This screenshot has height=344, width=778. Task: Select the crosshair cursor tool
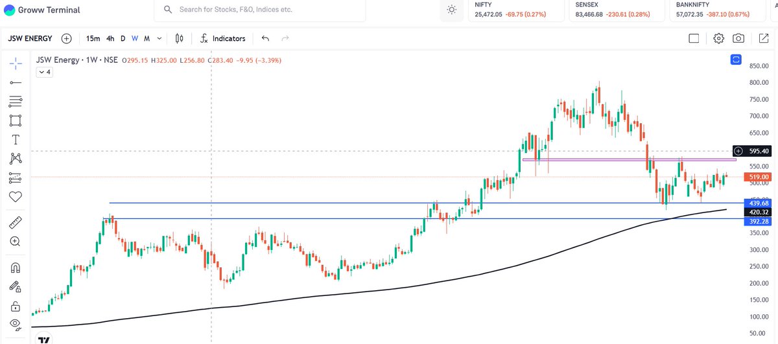(16, 62)
